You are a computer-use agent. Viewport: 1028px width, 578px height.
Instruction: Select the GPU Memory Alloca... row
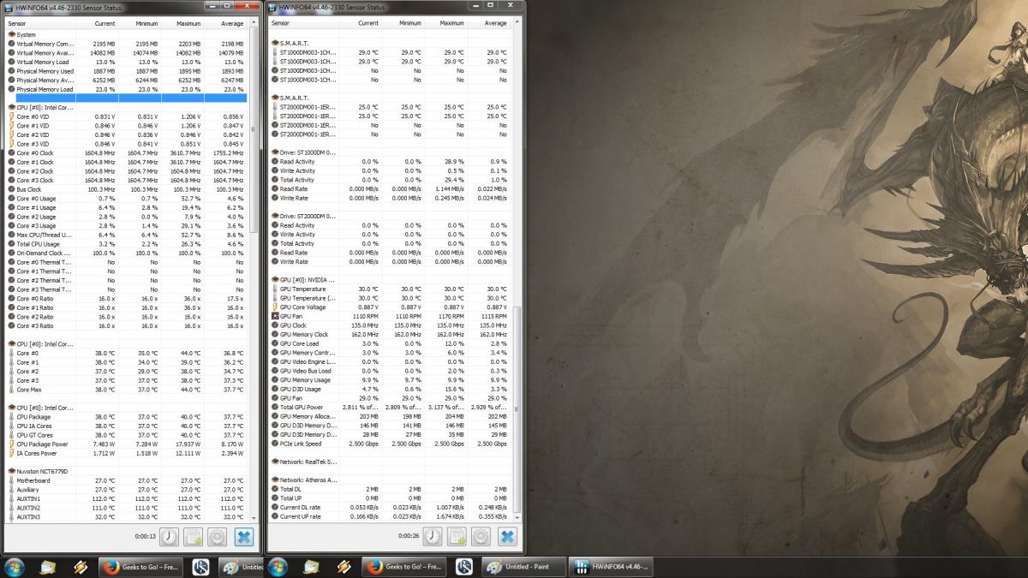click(391, 416)
